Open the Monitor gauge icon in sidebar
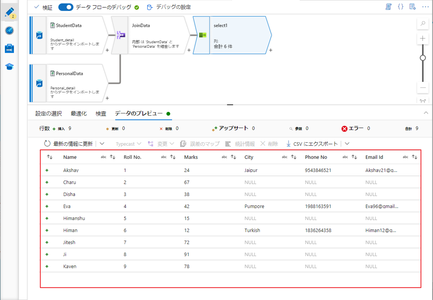 tap(9, 30)
